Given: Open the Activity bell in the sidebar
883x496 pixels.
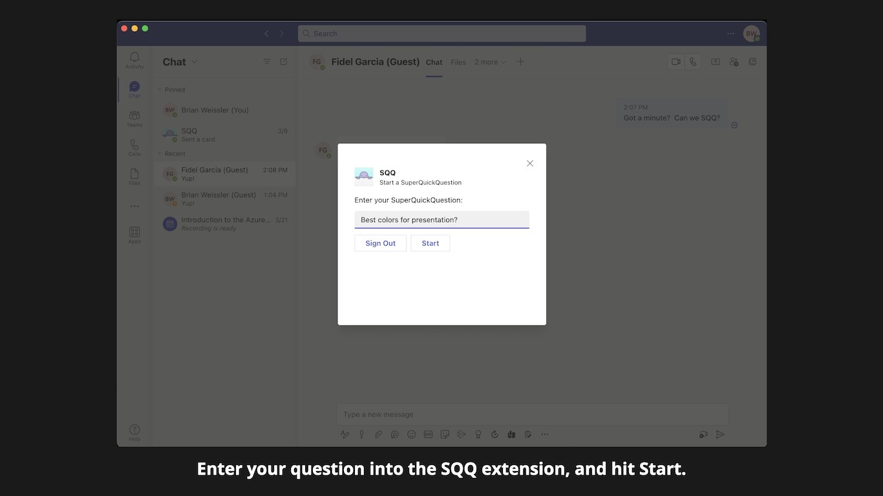Looking at the screenshot, I should [x=134, y=61].
